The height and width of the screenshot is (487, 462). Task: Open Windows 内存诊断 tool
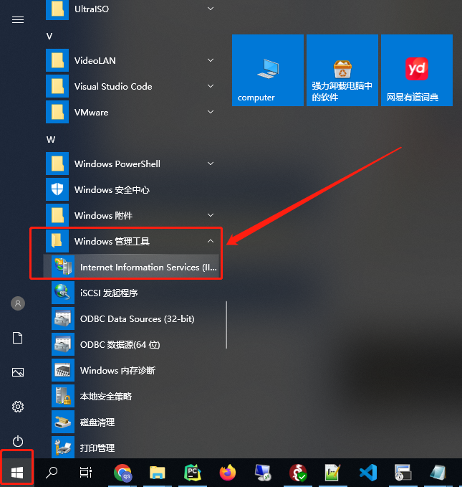point(132,370)
